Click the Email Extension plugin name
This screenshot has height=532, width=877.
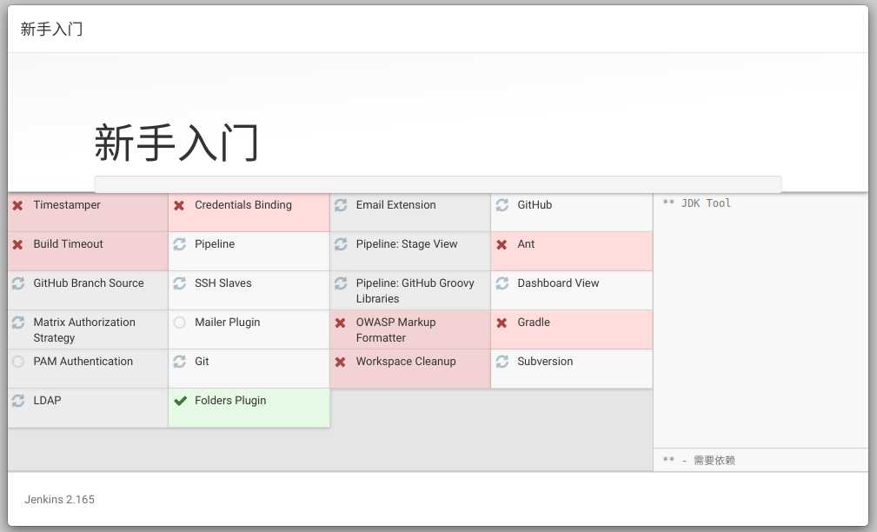(396, 205)
